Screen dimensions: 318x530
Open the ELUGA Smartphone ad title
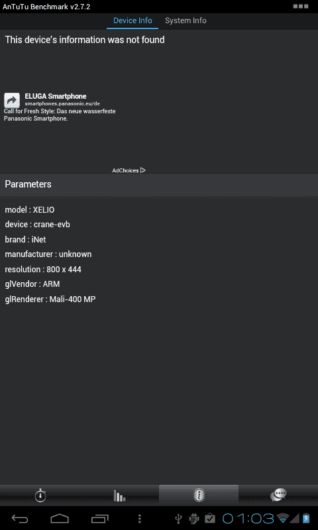click(56, 96)
